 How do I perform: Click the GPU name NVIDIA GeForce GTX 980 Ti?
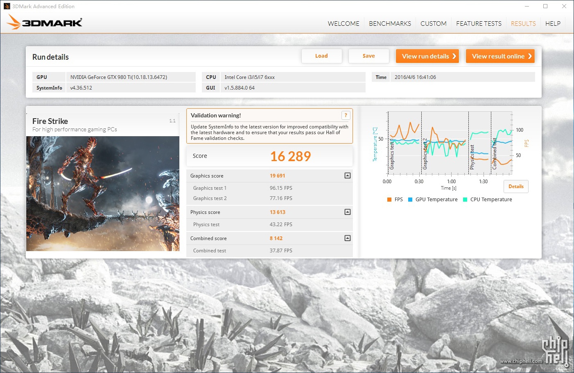tap(119, 77)
